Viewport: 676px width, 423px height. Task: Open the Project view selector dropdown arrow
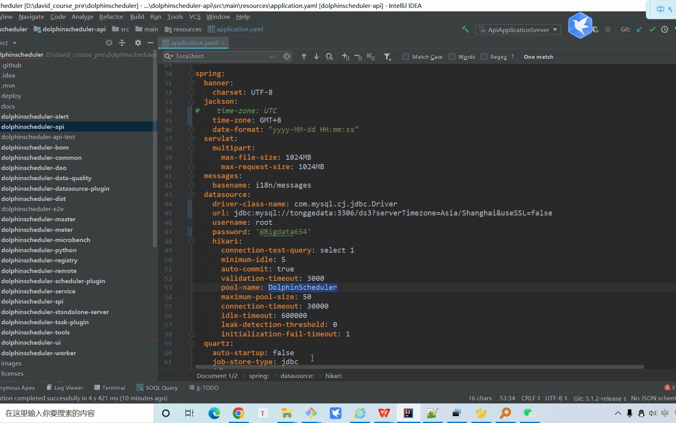(x=14, y=43)
